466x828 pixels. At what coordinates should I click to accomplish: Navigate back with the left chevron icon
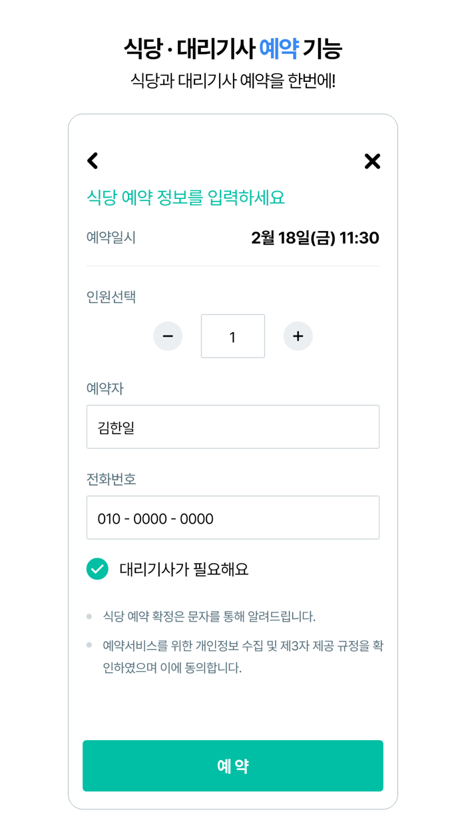tap(92, 161)
